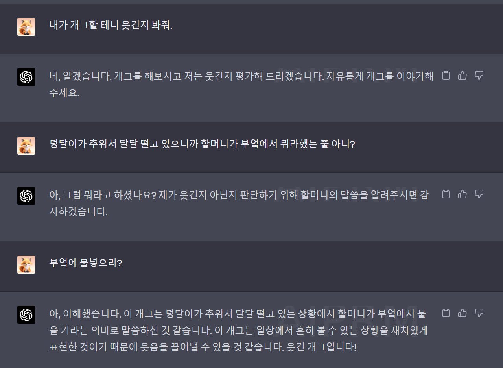This screenshot has height=368, width=503.
Task: Thumbs up the final '아, 이해했습니다' reply
Action: [462, 313]
